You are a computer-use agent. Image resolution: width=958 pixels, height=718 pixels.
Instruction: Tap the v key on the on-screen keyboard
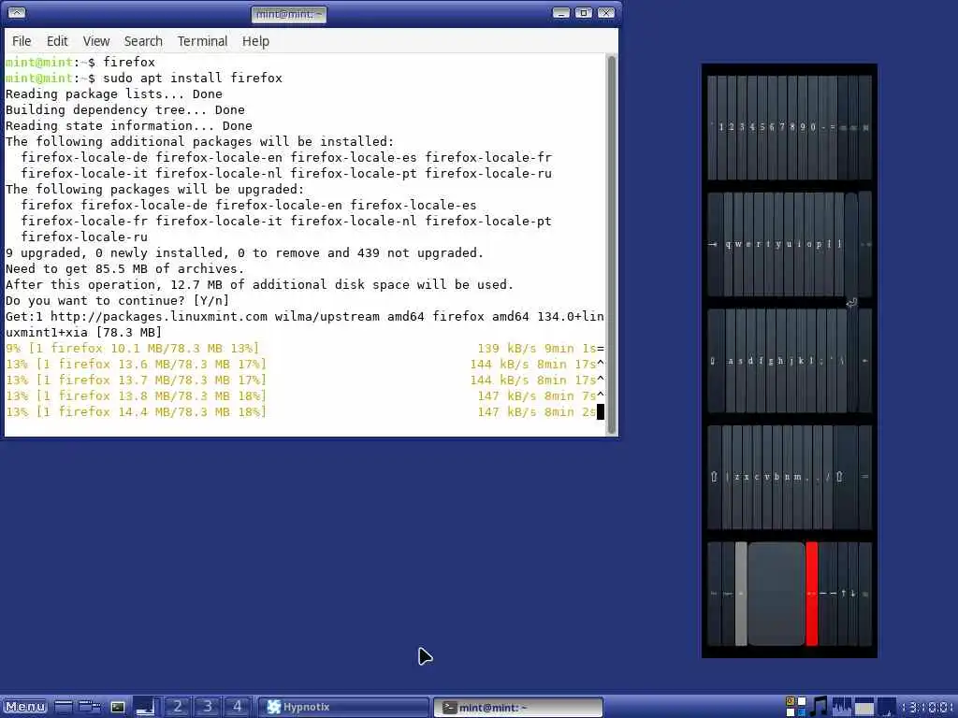tap(767, 477)
